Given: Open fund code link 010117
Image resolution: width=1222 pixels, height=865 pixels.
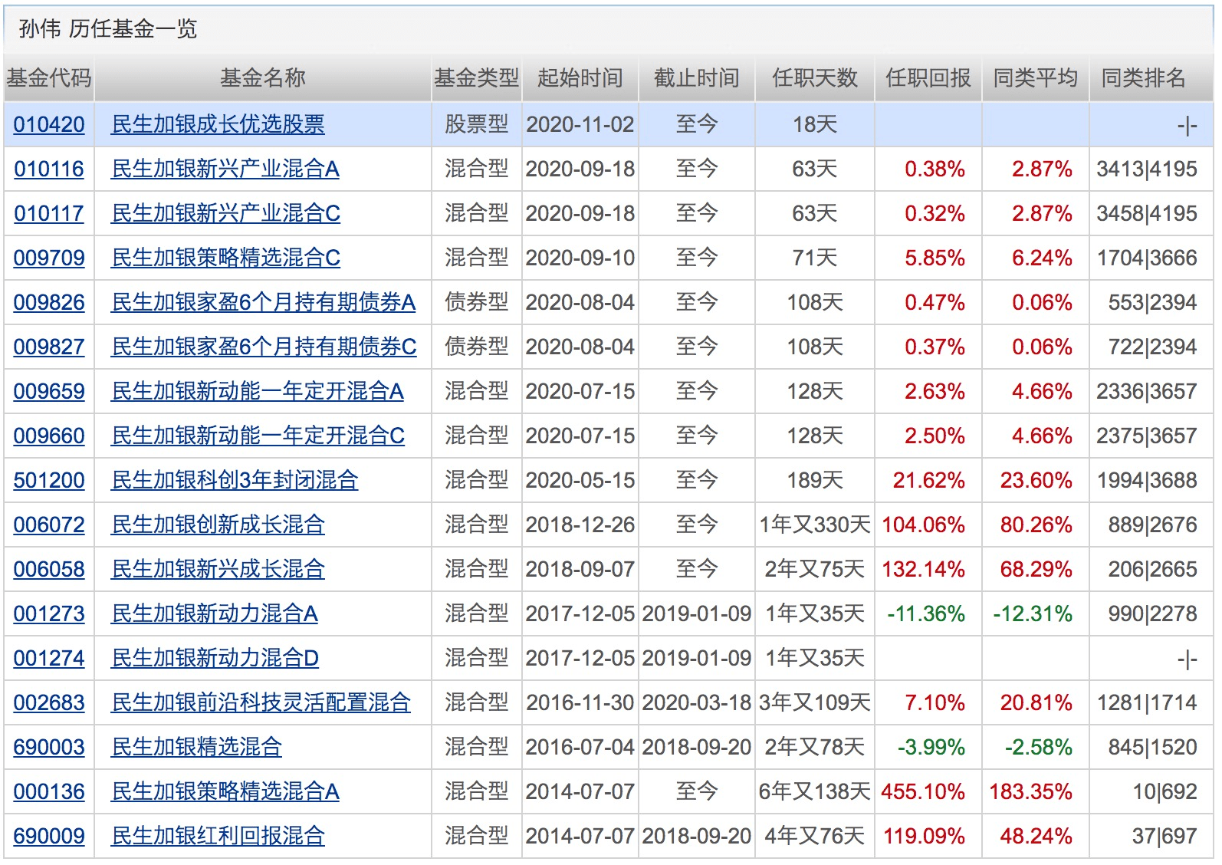Looking at the screenshot, I should [49, 213].
